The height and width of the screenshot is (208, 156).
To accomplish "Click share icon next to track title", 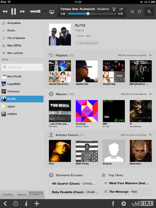I will [121, 9].
